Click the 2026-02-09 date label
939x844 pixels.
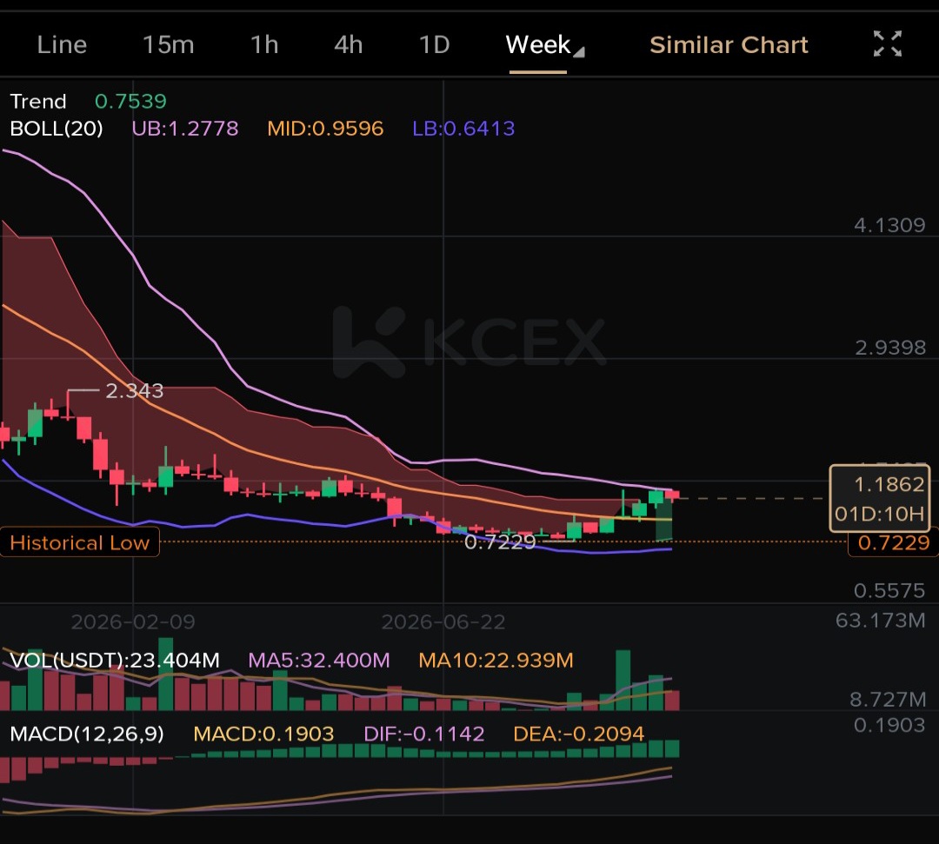pos(133,622)
